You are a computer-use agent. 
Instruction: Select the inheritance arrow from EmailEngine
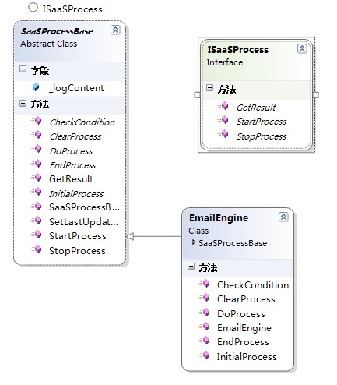coord(154,236)
